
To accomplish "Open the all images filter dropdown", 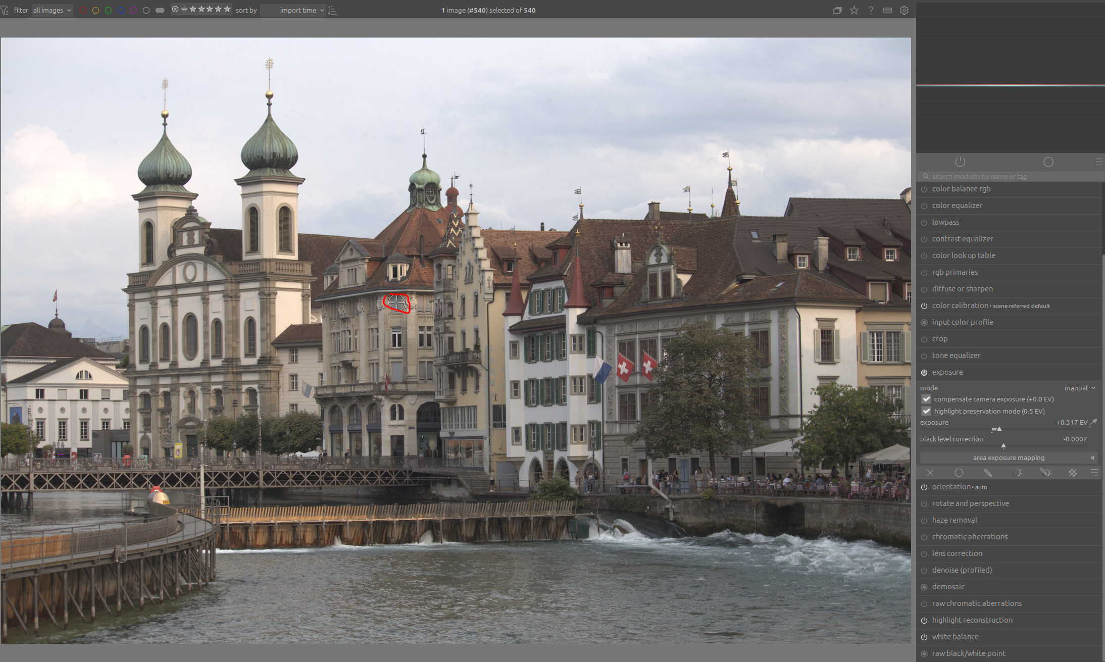I will pyautogui.click(x=52, y=10).
